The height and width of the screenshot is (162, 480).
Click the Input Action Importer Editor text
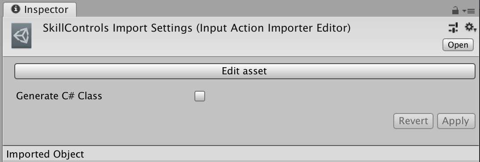coord(273,28)
